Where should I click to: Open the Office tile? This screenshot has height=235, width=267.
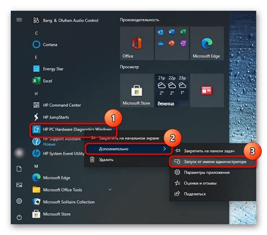(137, 43)
